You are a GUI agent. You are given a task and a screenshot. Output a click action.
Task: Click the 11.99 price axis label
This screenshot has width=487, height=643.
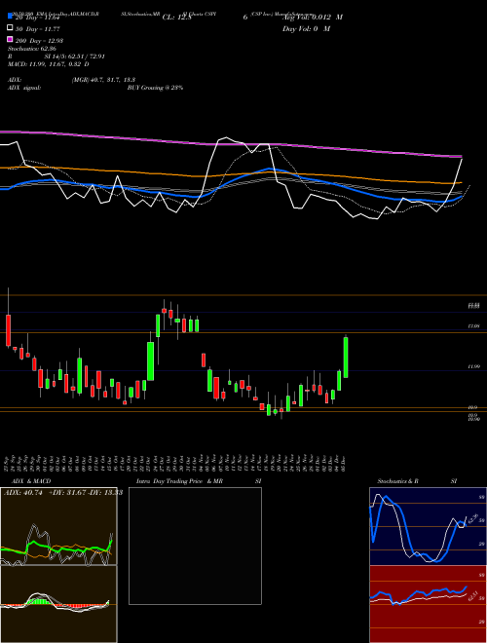(x=473, y=367)
